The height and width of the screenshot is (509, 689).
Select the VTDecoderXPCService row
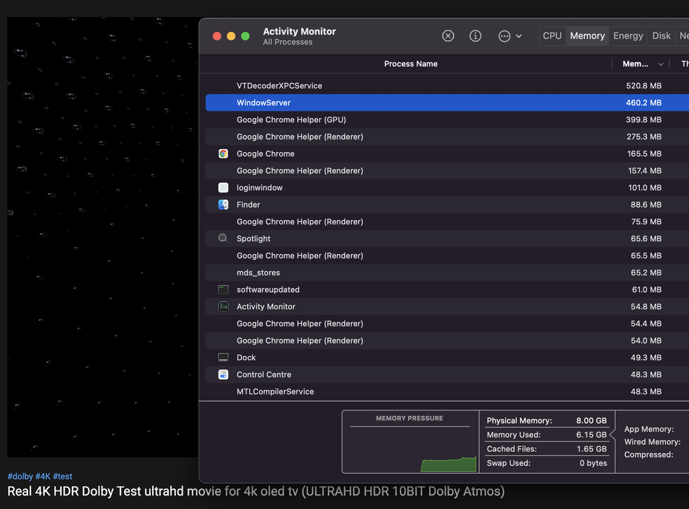(447, 86)
